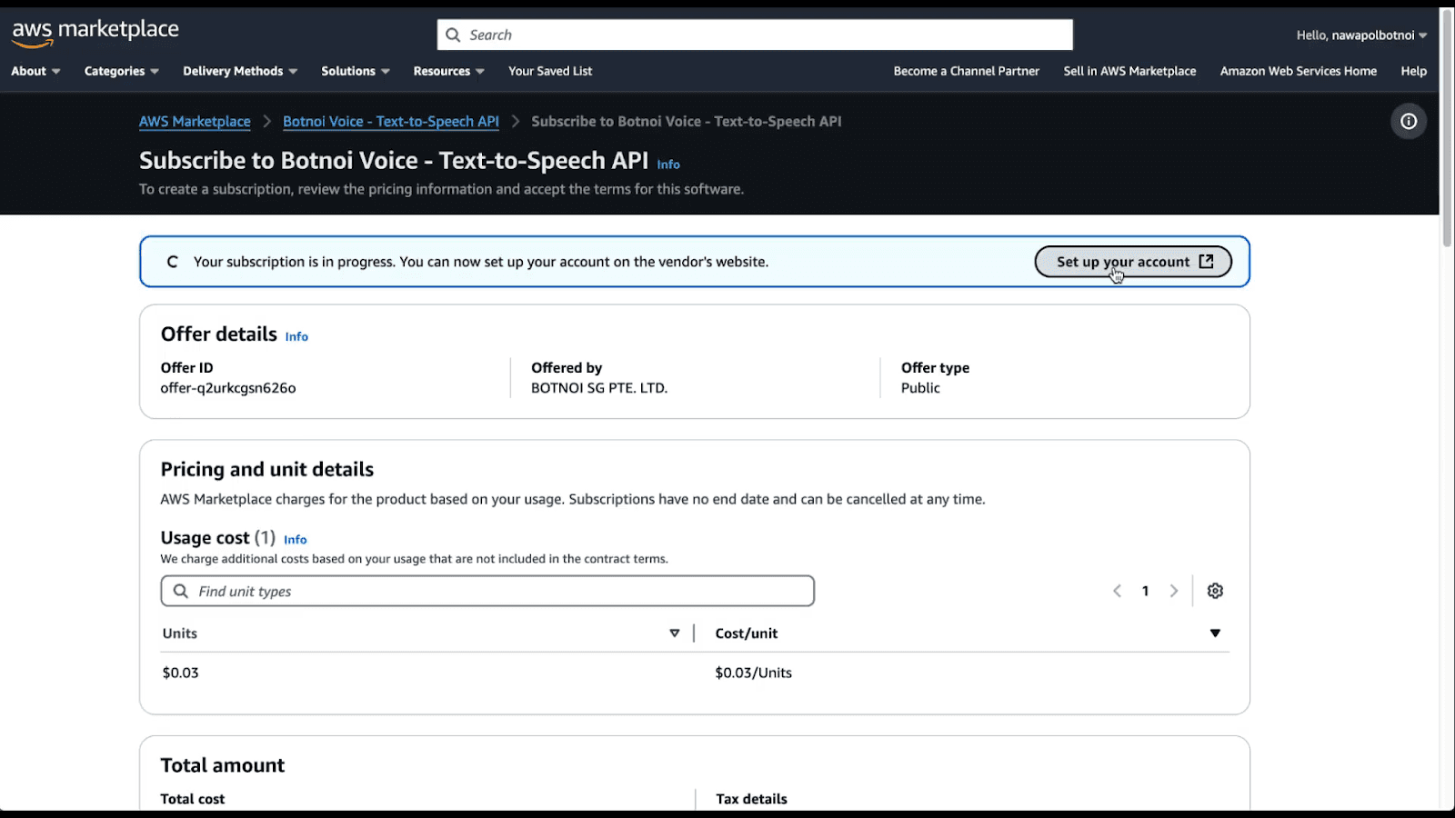Click the Cost/unit column header

pos(747,633)
